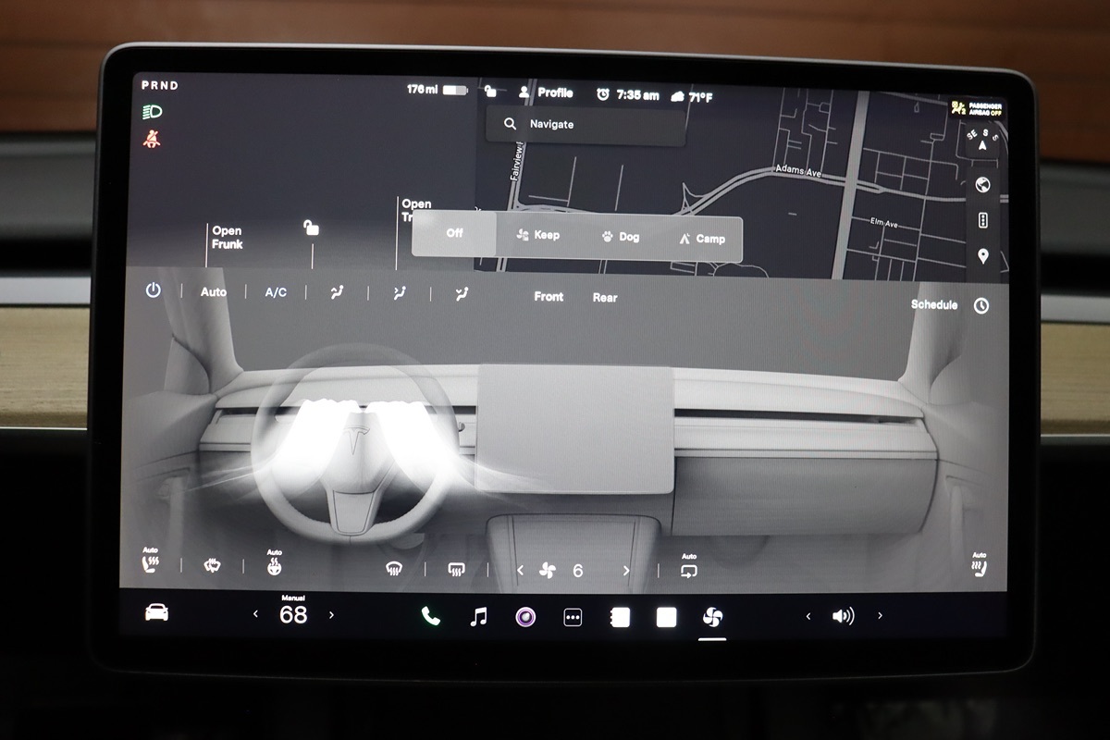Decrease fan speed below 6
1110x740 pixels.
click(x=520, y=571)
